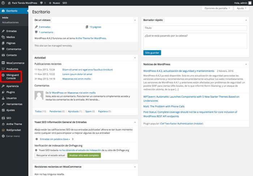
Task: Click the WooCommerce icon in sidebar
Action: click(3, 63)
